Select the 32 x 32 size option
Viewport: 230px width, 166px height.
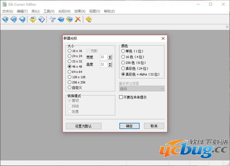75,61
